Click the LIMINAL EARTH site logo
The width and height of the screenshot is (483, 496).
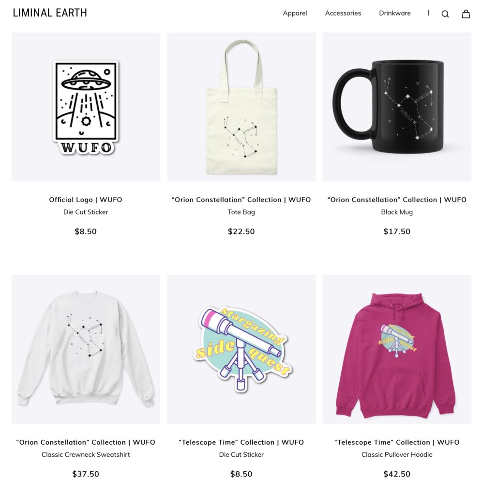50,13
